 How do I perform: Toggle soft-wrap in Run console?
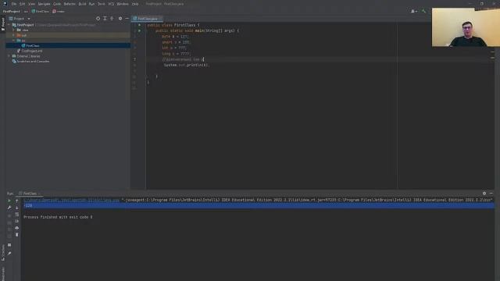(17, 215)
